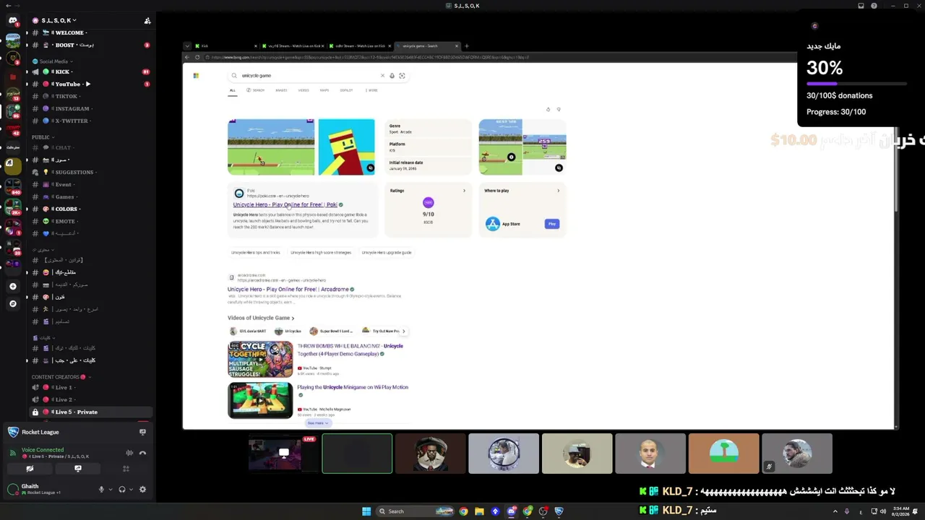Select the Maps tab in Bing results
The width and height of the screenshot is (925, 520).
pyautogui.click(x=324, y=90)
